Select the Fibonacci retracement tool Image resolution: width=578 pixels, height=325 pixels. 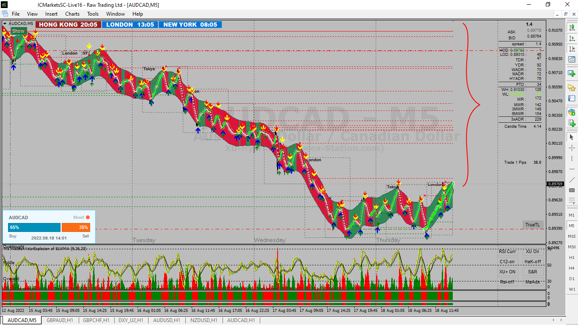click(x=572, y=201)
